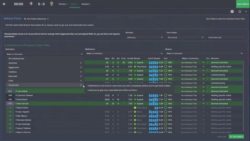Open the Strikers Make a Comment dropdown
Viewport: 250px width, 141px height.
click(x=204, y=53)
